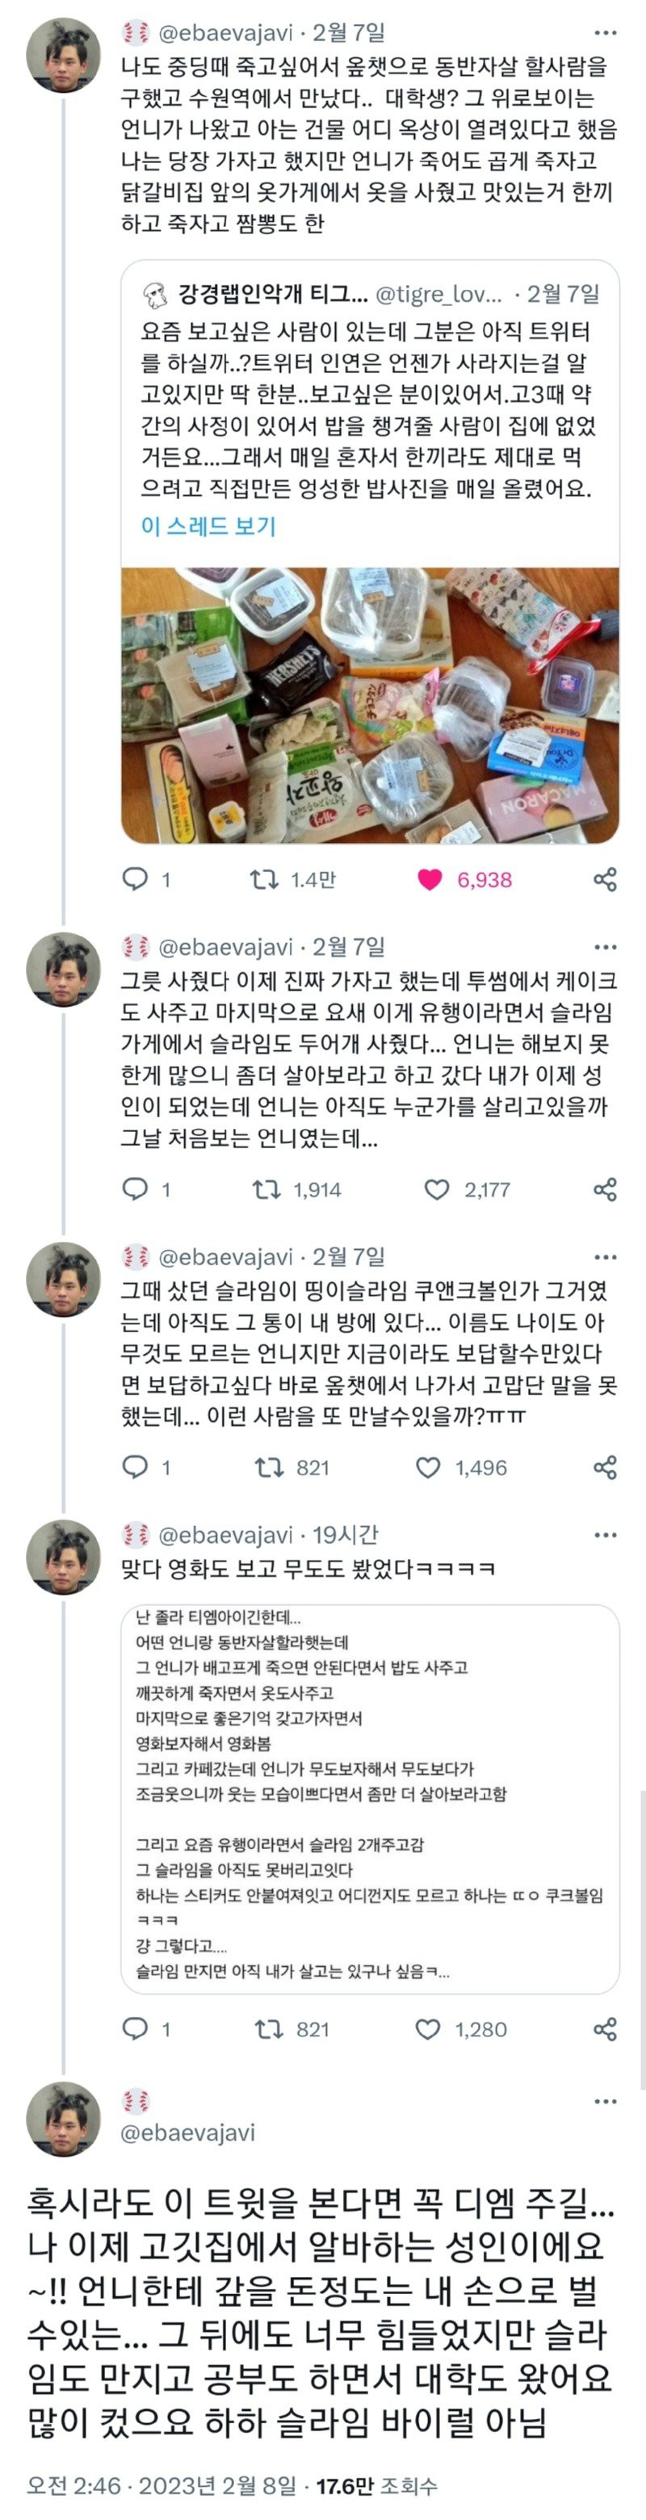The width and height of the screenshot is (646, 2520).
Task: Open more options for the '그릇 사줬다' tweet
Action: (605, 947)
